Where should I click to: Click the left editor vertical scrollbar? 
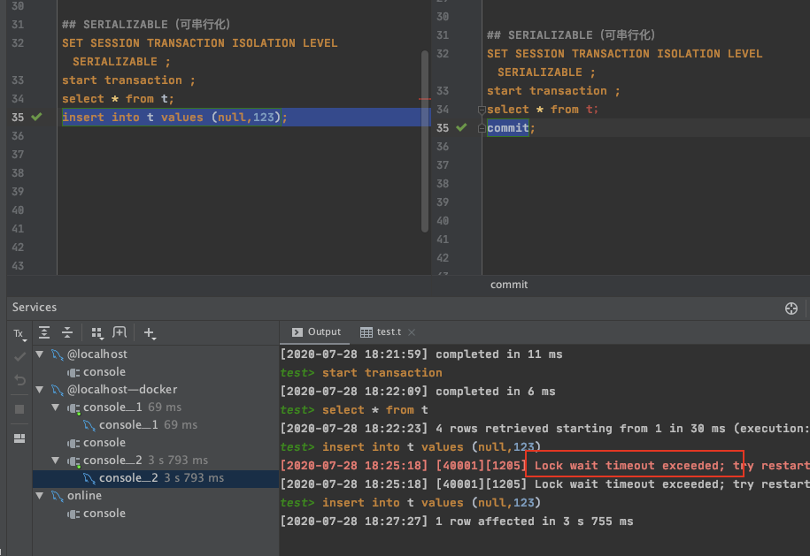click(425, 141)
